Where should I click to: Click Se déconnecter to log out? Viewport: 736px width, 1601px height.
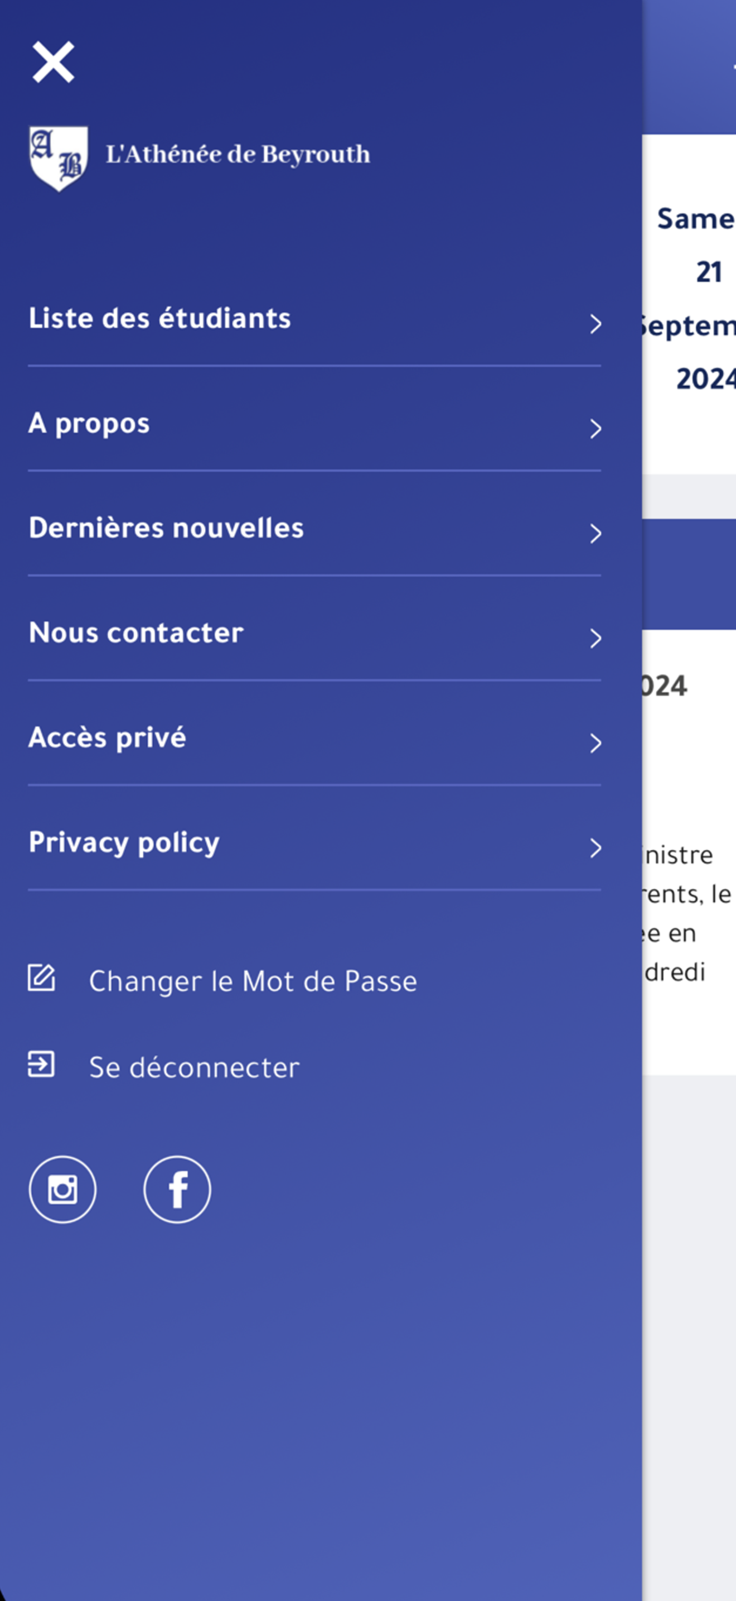[x=194, y=1067]
